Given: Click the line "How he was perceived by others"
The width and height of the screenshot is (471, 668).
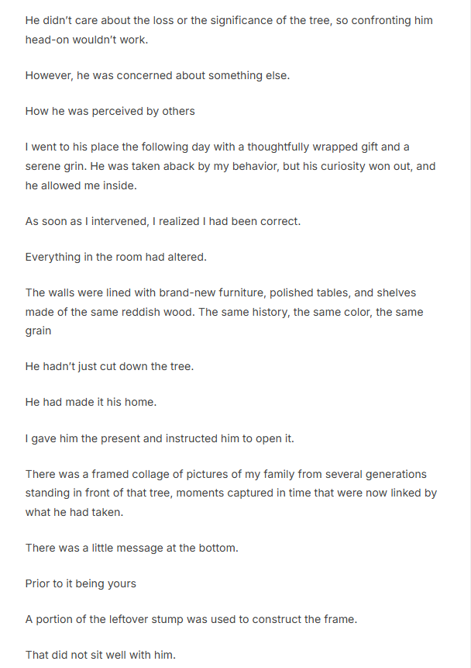Looking at the screenshot, I should (x=110, y=111).
